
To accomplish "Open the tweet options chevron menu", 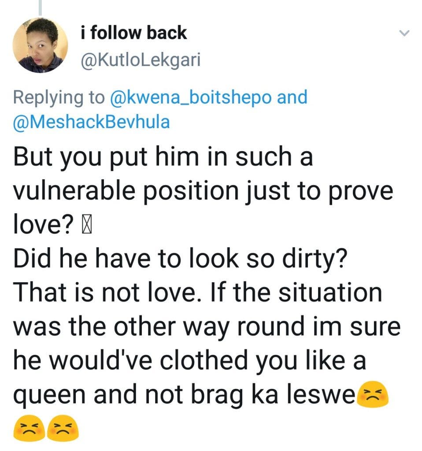I will click(404, 33).
